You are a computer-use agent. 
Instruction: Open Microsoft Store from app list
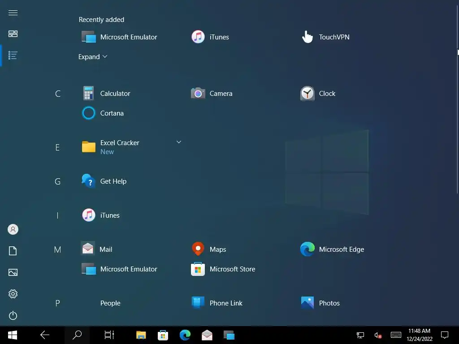tap(223, 269)
